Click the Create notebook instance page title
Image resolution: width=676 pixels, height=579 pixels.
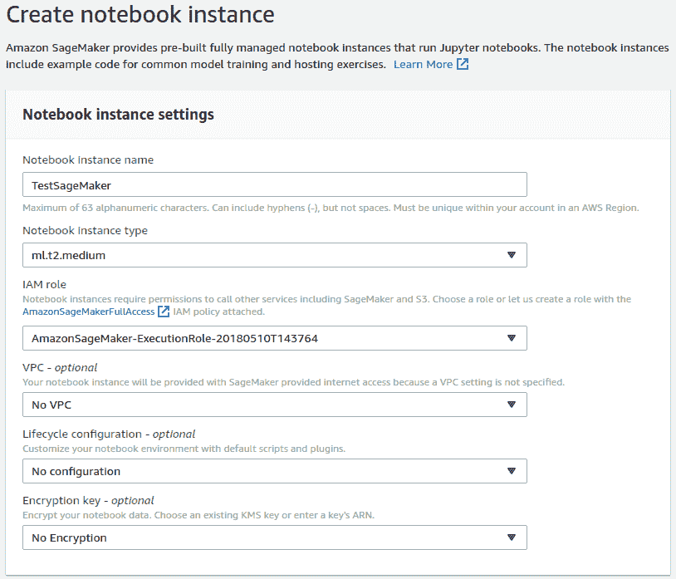click(x=140, y=14)
